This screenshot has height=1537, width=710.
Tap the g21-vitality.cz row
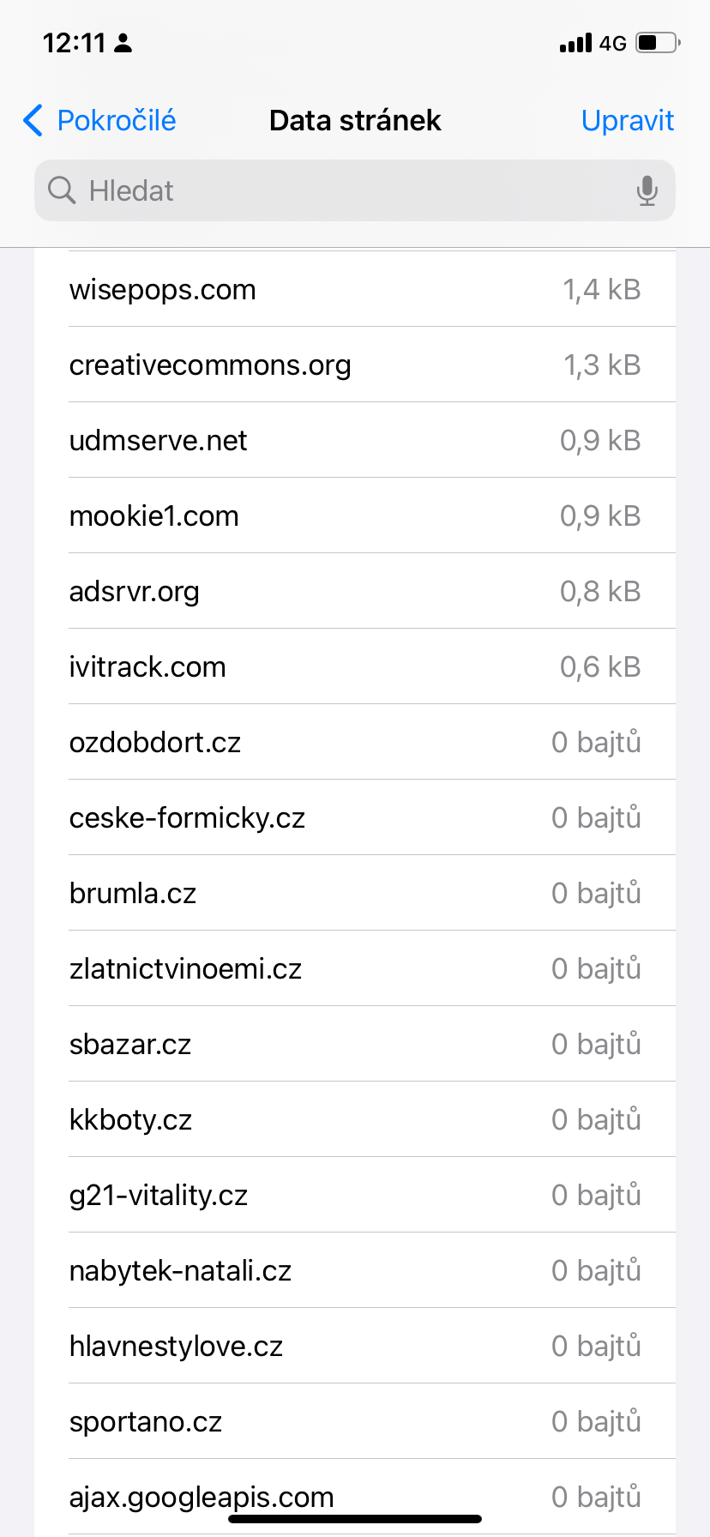pos(355,1196)
